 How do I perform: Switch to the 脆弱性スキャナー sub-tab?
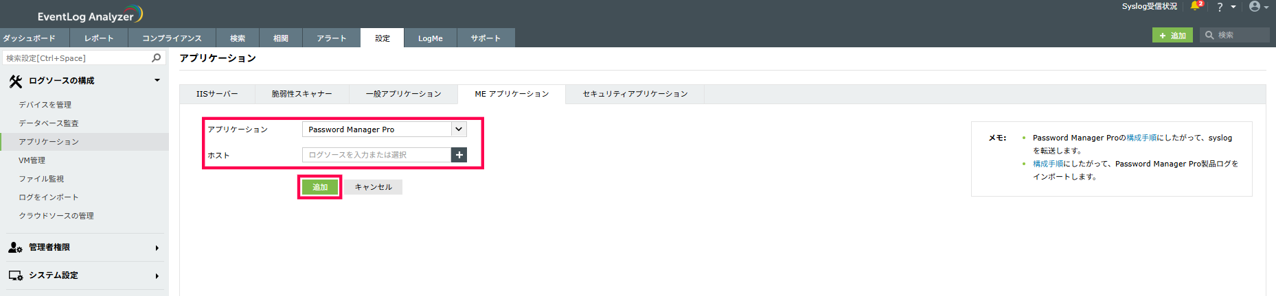click(x=301, y=94)
